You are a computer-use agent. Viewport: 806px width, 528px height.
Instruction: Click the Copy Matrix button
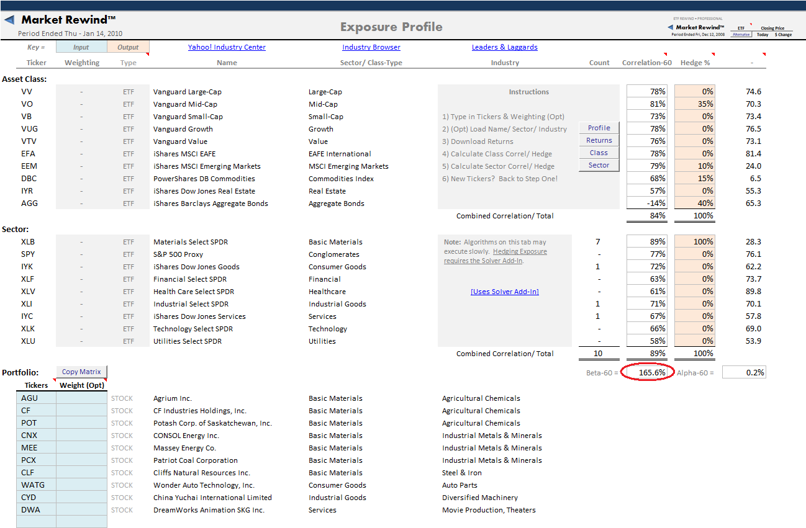81,372
